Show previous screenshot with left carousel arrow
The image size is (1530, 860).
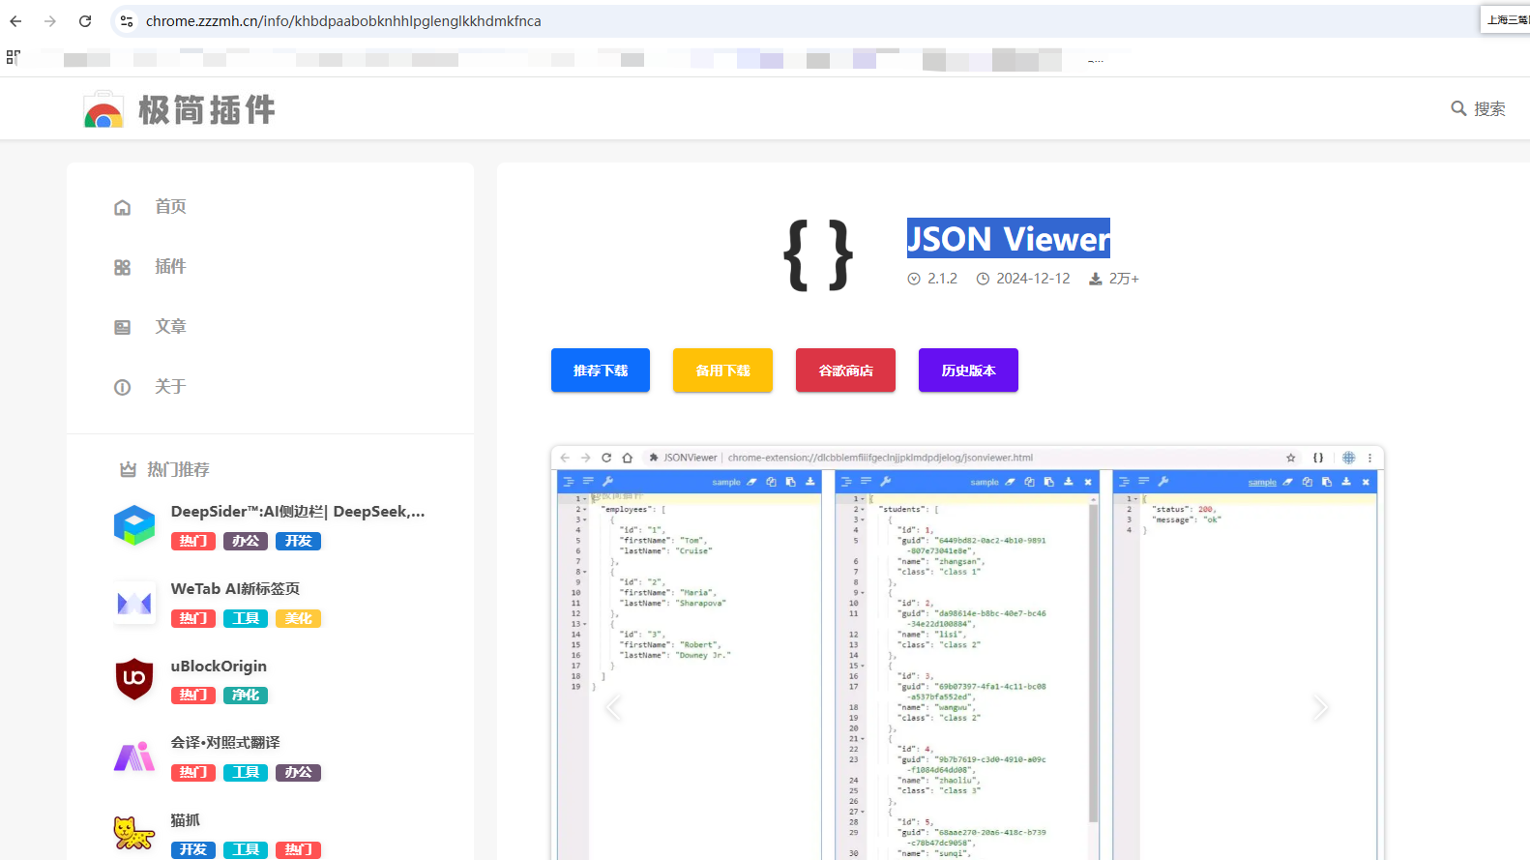pos(613,707)
